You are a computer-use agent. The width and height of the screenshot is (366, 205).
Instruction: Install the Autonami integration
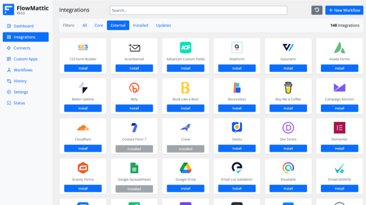(288, 68)
